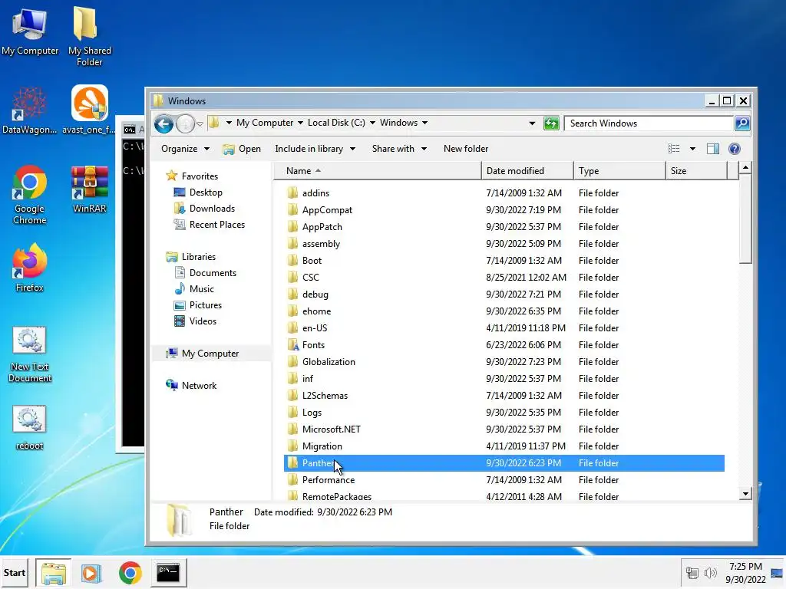Image resolution: width=786 pixels, height=589 pixels.
Task: Click the scroll up arrow of file list
Action: click(745, 168)
